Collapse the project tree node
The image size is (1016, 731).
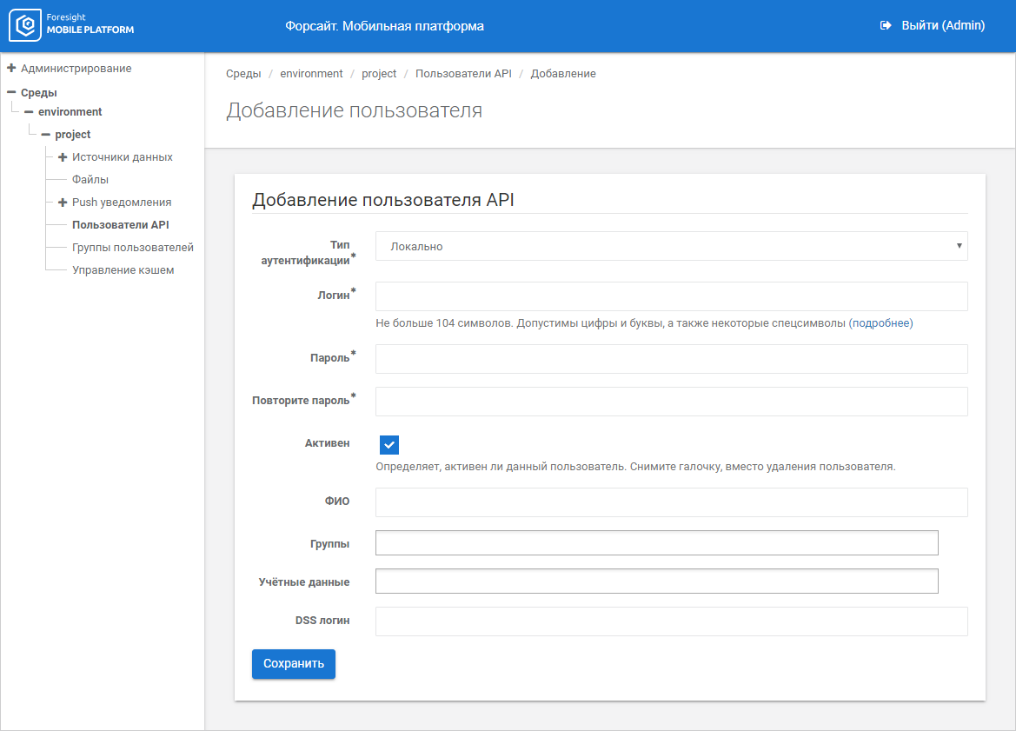(x=45, y=135)
